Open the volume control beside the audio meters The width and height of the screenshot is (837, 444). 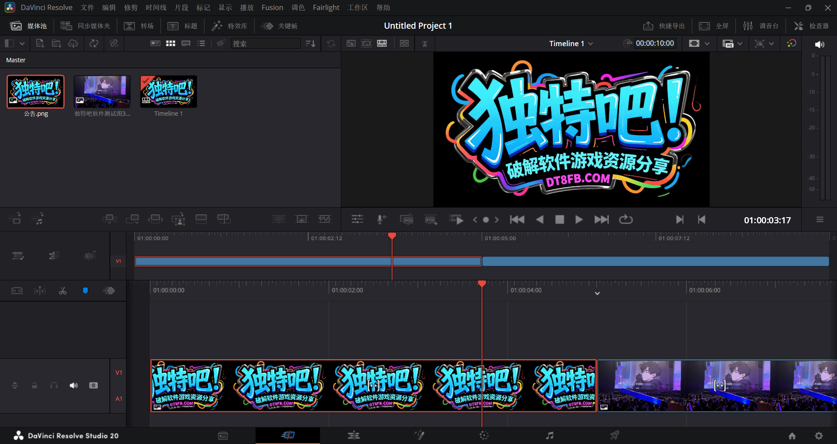coord(820,44)
